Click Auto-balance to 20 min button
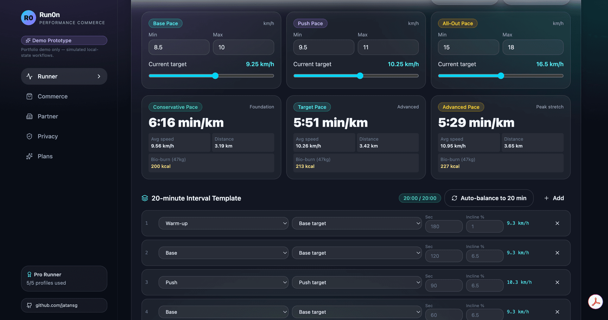608x320 pixels. (489, 198)
